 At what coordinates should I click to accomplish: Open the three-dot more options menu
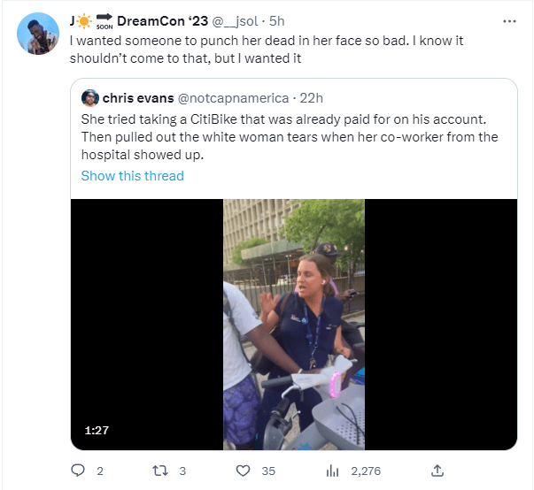point(509,21)
